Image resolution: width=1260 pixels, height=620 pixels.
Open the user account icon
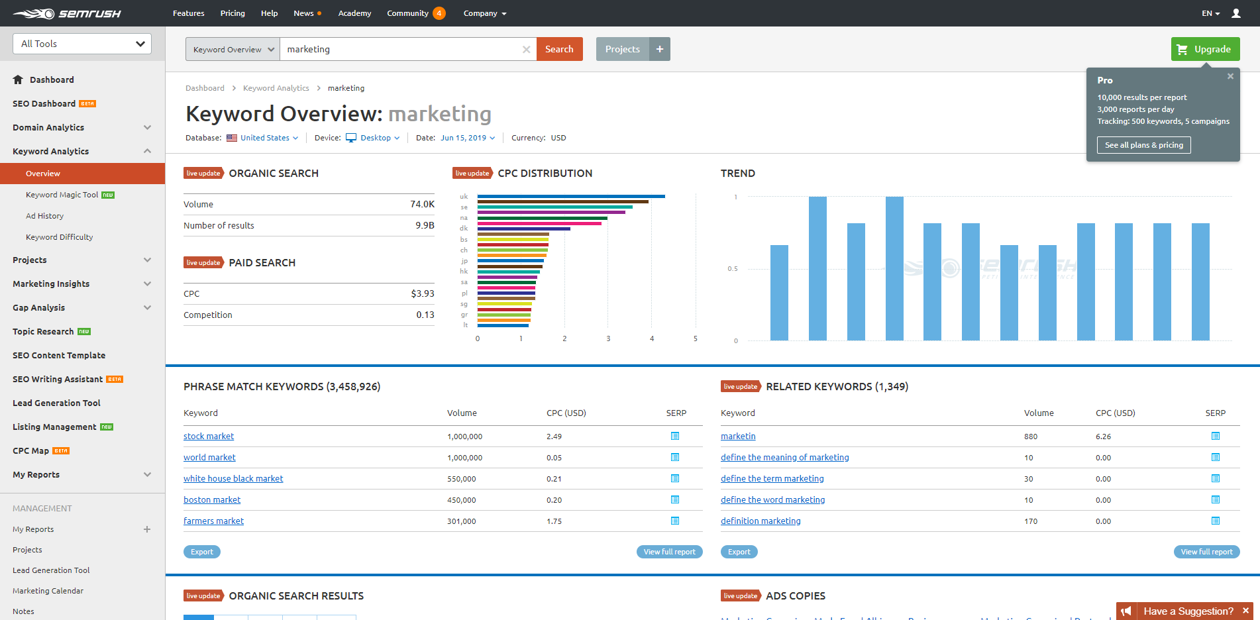point(1236,13)
